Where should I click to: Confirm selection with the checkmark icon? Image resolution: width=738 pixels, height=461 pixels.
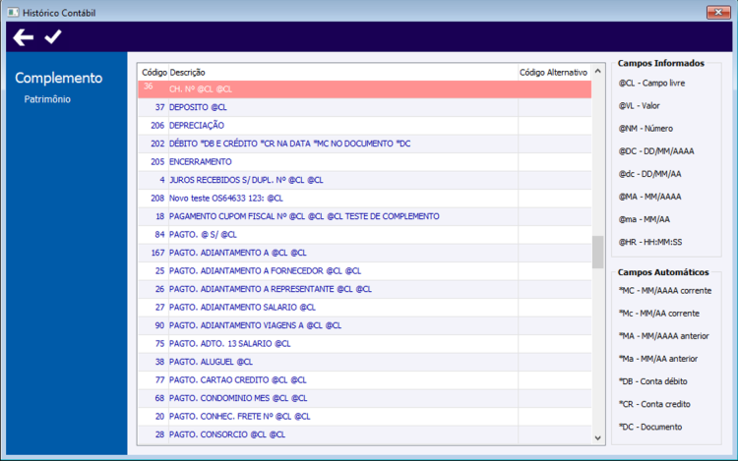[53, 36]
